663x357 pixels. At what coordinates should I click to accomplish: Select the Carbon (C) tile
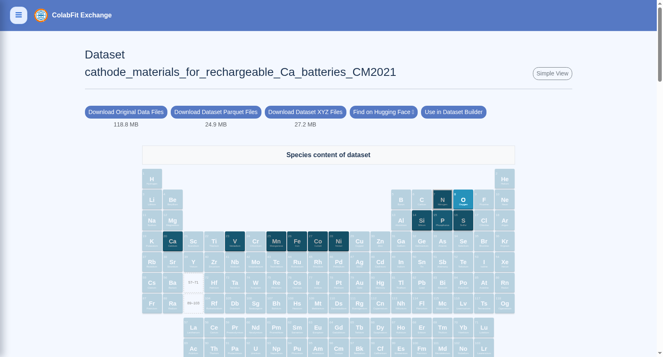pyautogui.click(x=422, y=200)
